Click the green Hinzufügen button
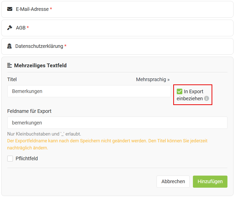 [210, 182]
